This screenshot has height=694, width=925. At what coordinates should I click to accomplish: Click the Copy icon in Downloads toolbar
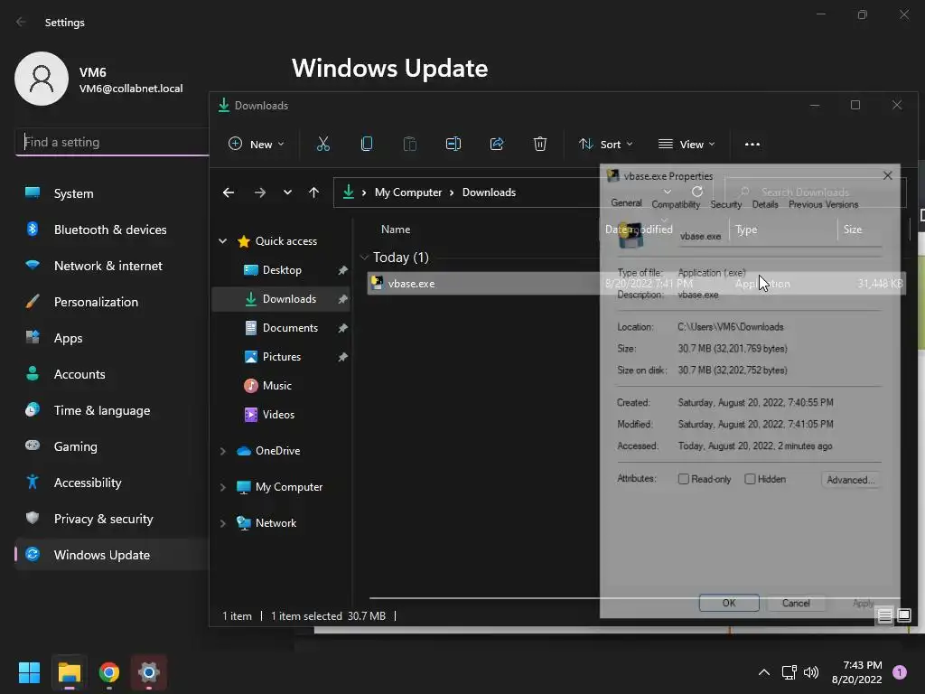pyautogui.click(x=367, y=144)
